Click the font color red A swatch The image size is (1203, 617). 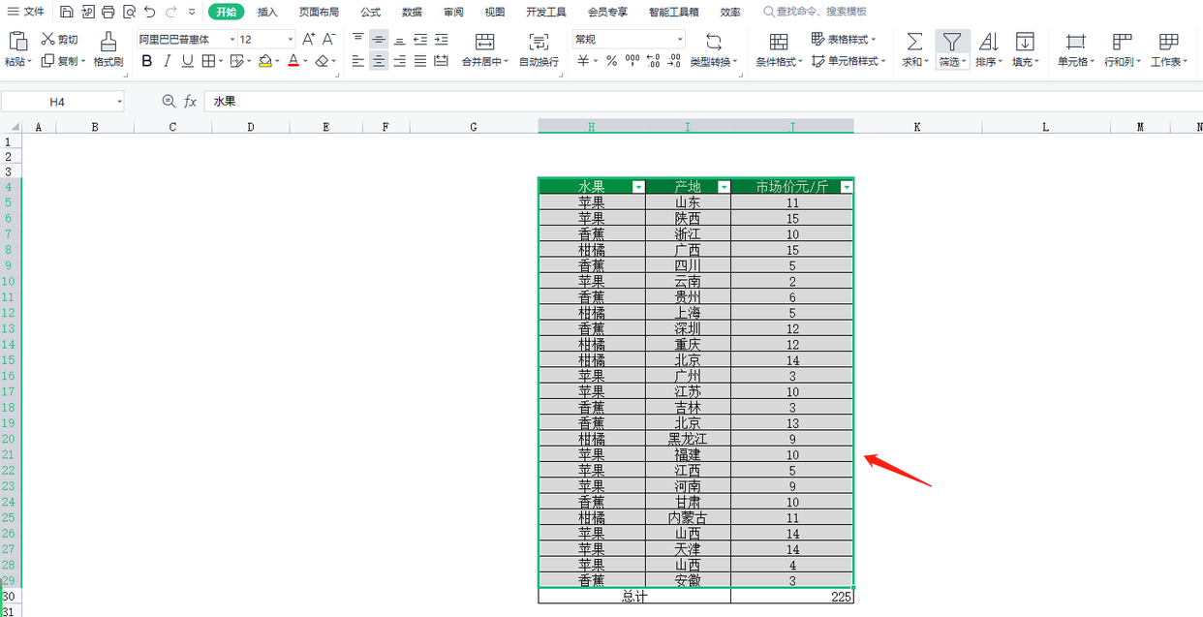tap(293, 61)
